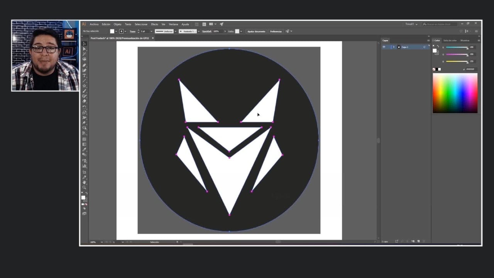Select the Eyedropper tool

pos(84,150)
